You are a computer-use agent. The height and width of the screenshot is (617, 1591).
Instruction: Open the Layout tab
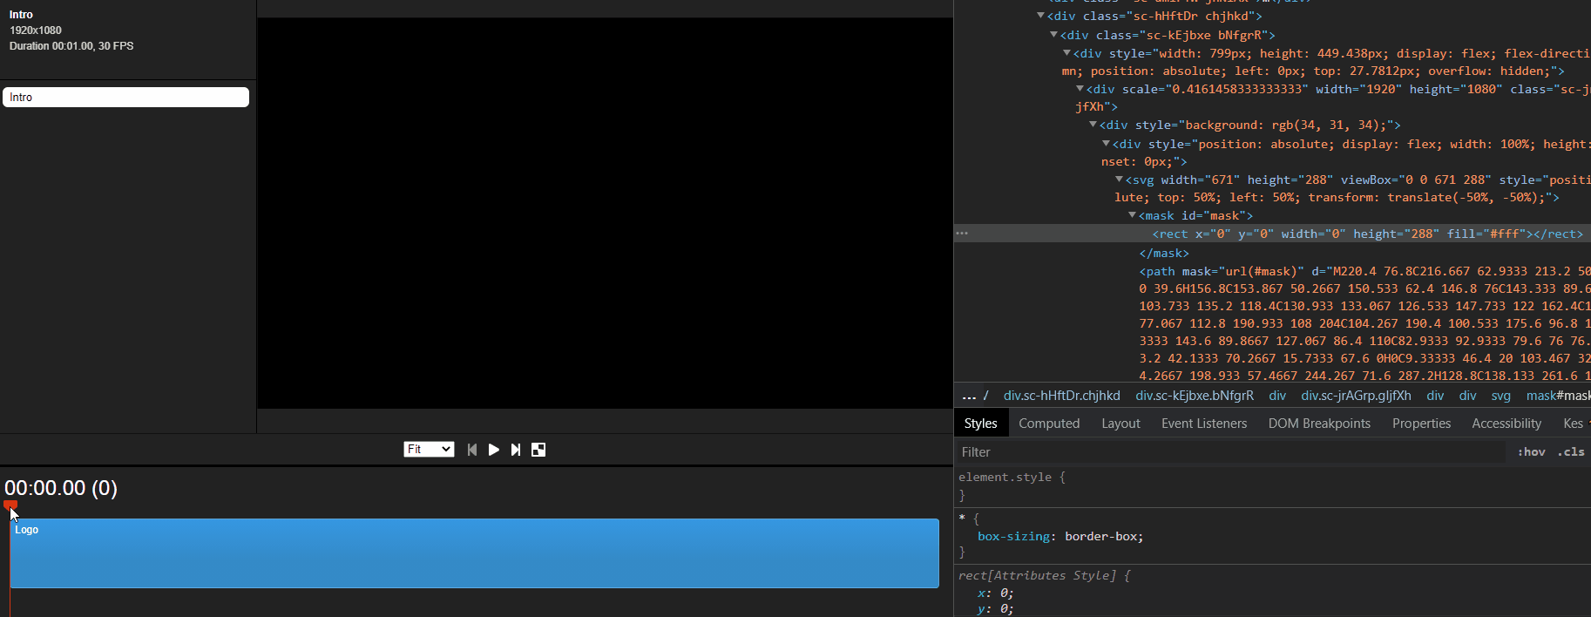[x=1120, y=424]
